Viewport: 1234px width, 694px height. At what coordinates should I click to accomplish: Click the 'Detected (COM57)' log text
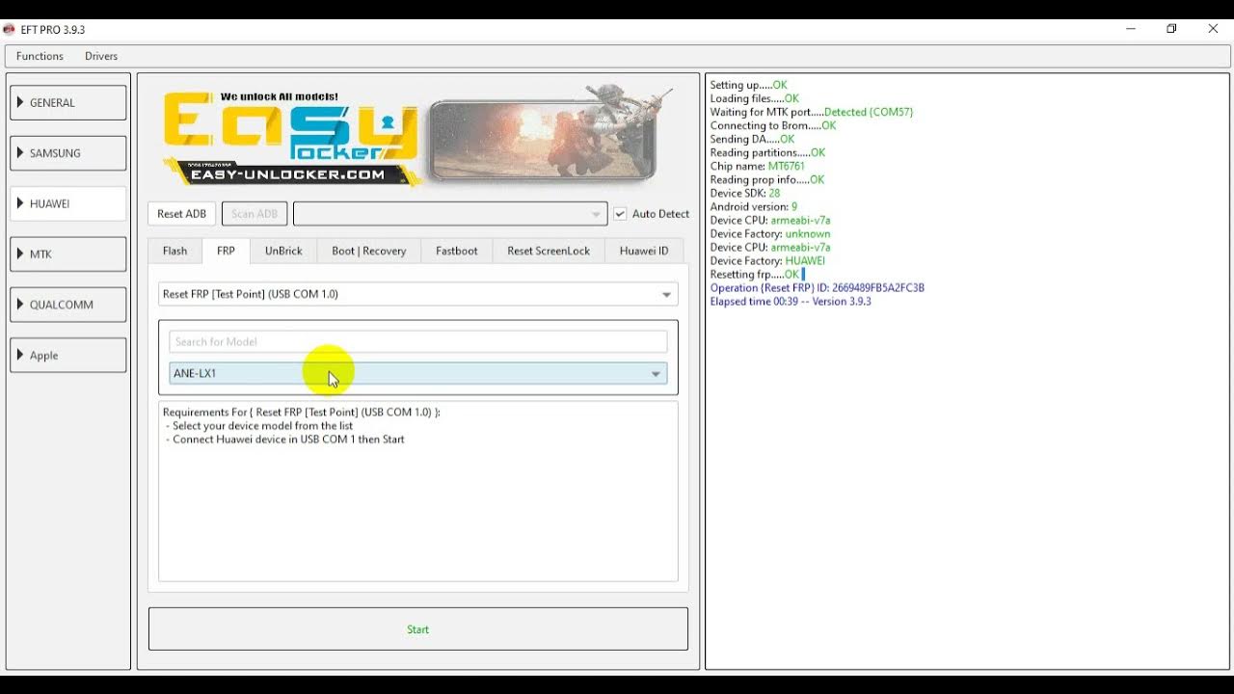point(869,112)
